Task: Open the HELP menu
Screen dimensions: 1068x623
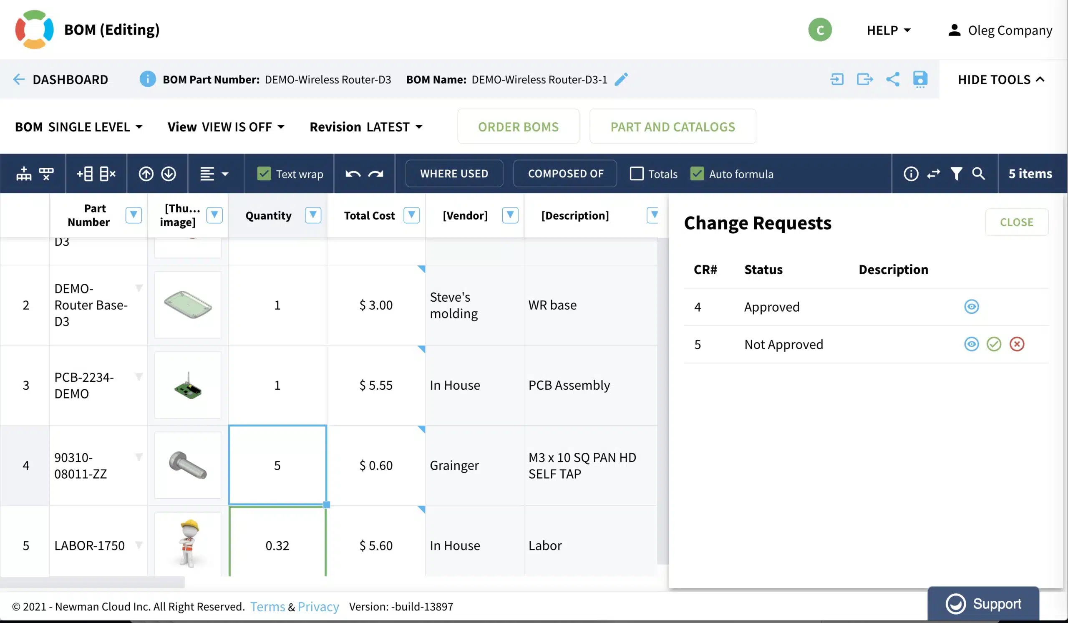Action: tap(889, 30)
